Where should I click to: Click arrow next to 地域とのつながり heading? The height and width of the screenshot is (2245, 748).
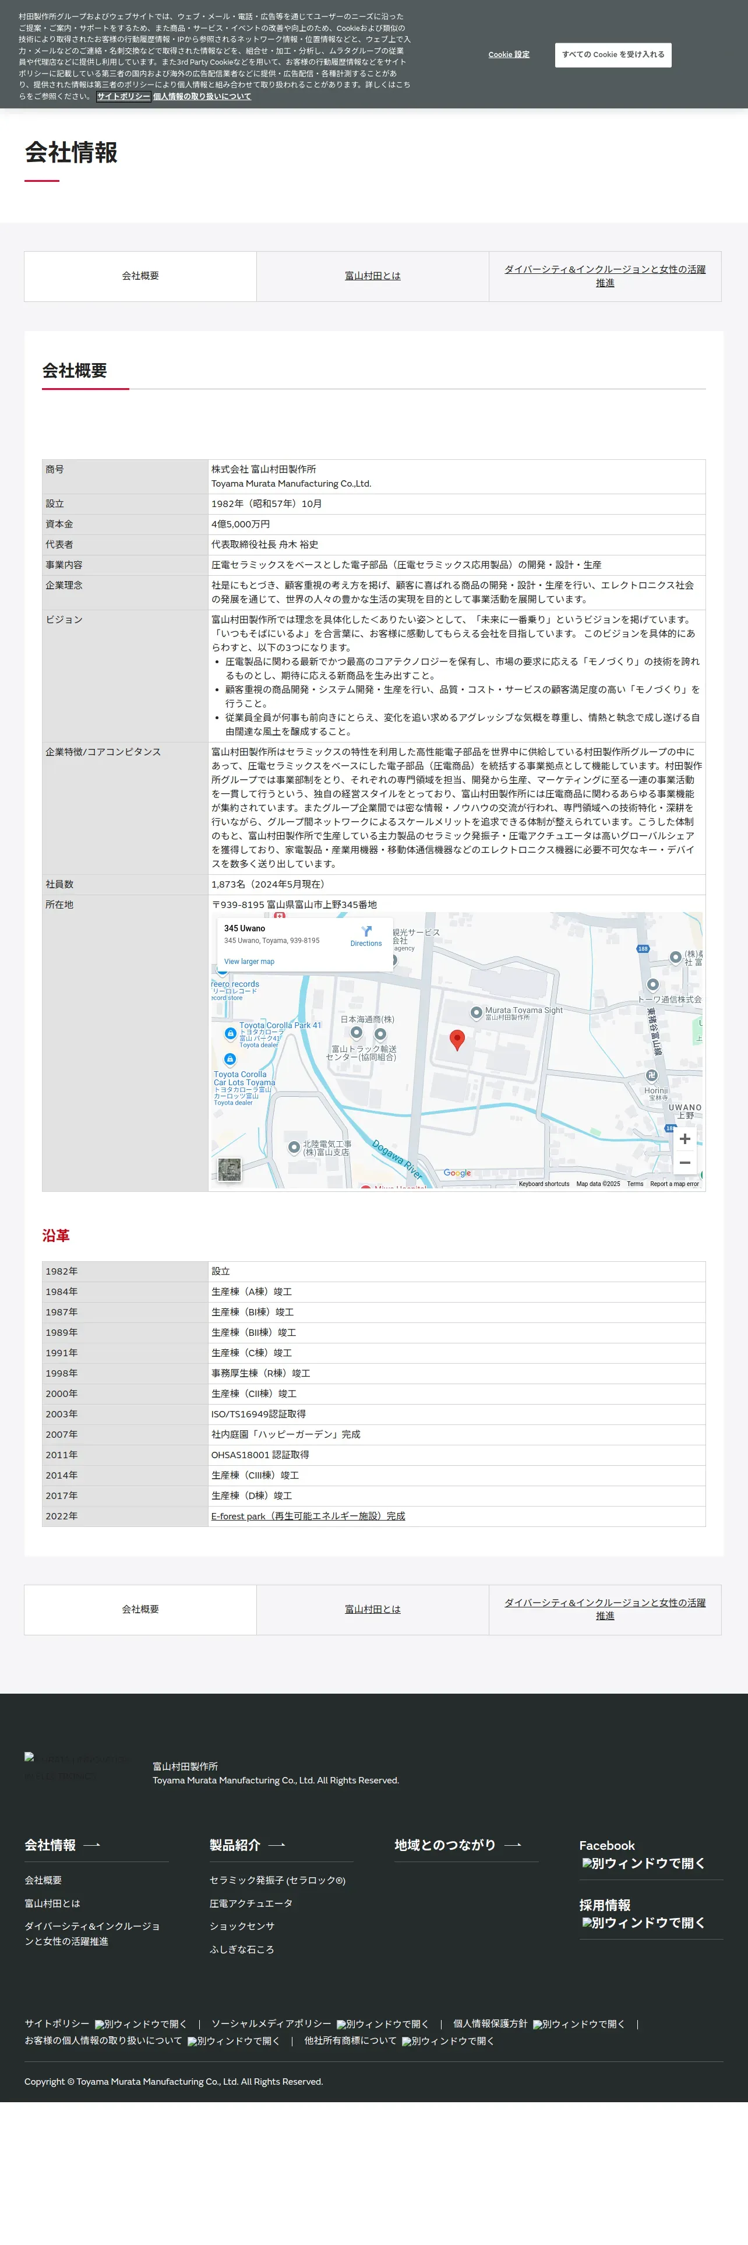pos(512,1845)
